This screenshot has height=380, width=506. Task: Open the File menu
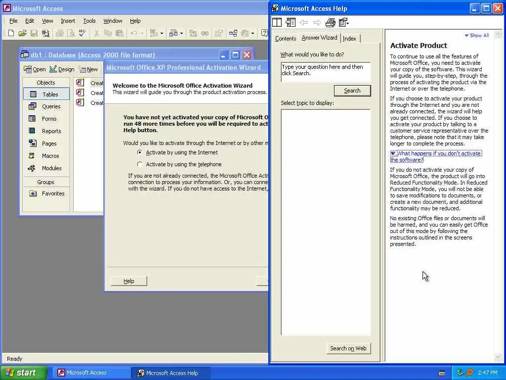[13, 21]
